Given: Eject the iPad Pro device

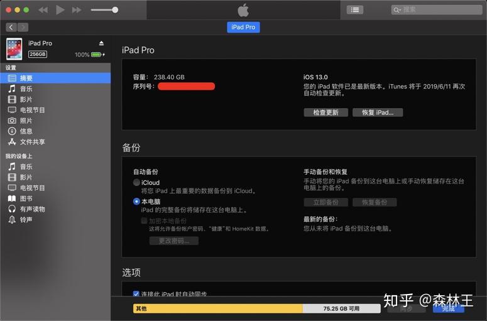Looking at the screenshot, I should pos(101,43).
